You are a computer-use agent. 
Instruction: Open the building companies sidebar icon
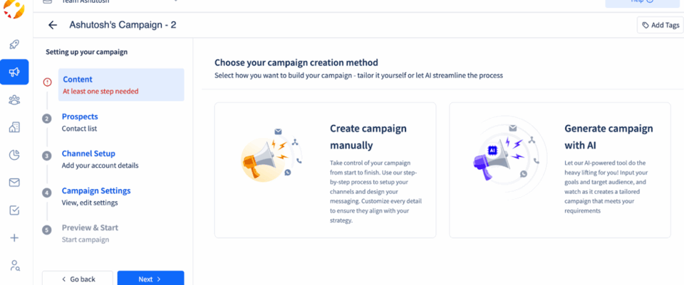14,127
